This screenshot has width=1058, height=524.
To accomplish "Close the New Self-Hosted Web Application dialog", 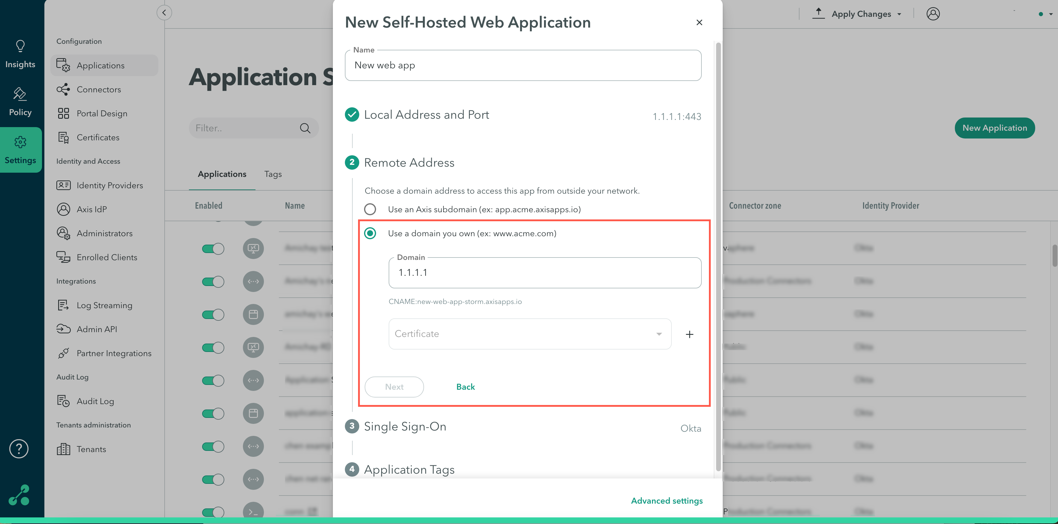I will point(699,22).
